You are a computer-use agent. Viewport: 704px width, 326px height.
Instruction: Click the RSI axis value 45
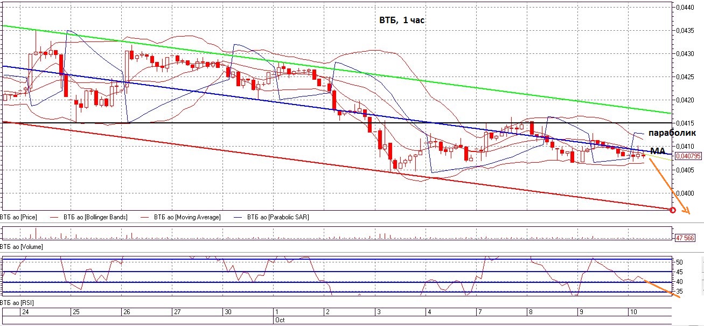click(x=681, y=272)
